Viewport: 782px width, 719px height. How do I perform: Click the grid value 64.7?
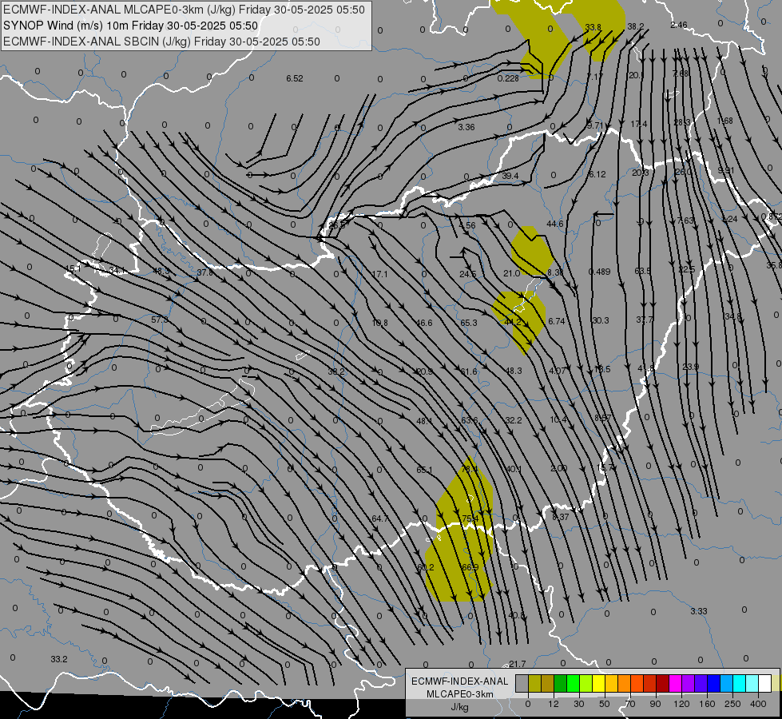click(x=380, y=519)
